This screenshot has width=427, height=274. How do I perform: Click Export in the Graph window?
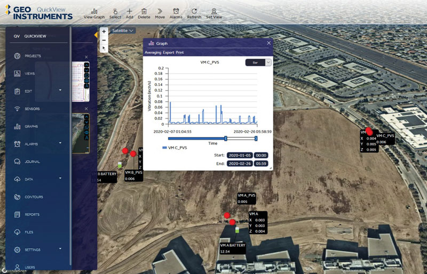pos(169,53)
